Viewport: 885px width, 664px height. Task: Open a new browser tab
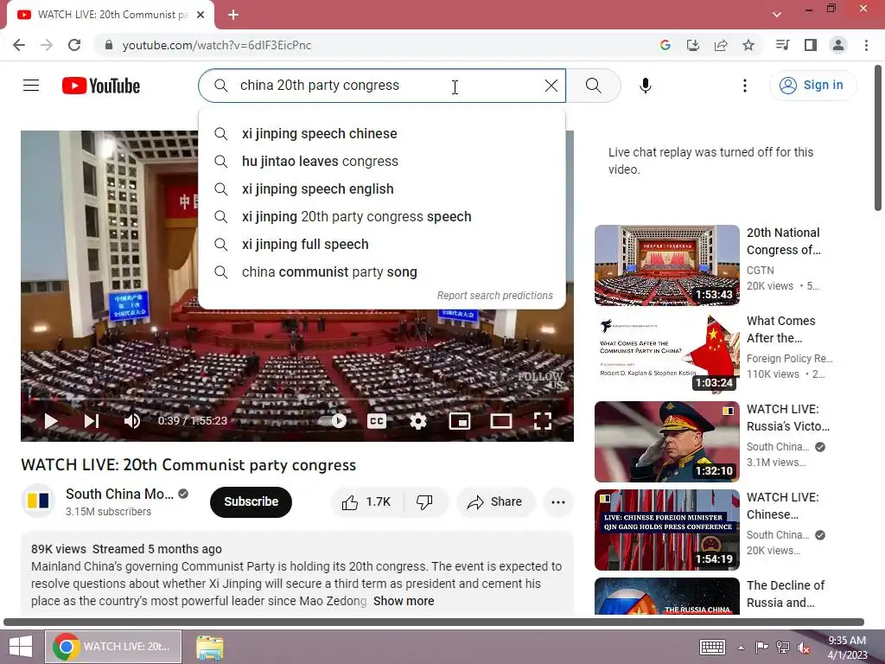(x=233, y=15)
